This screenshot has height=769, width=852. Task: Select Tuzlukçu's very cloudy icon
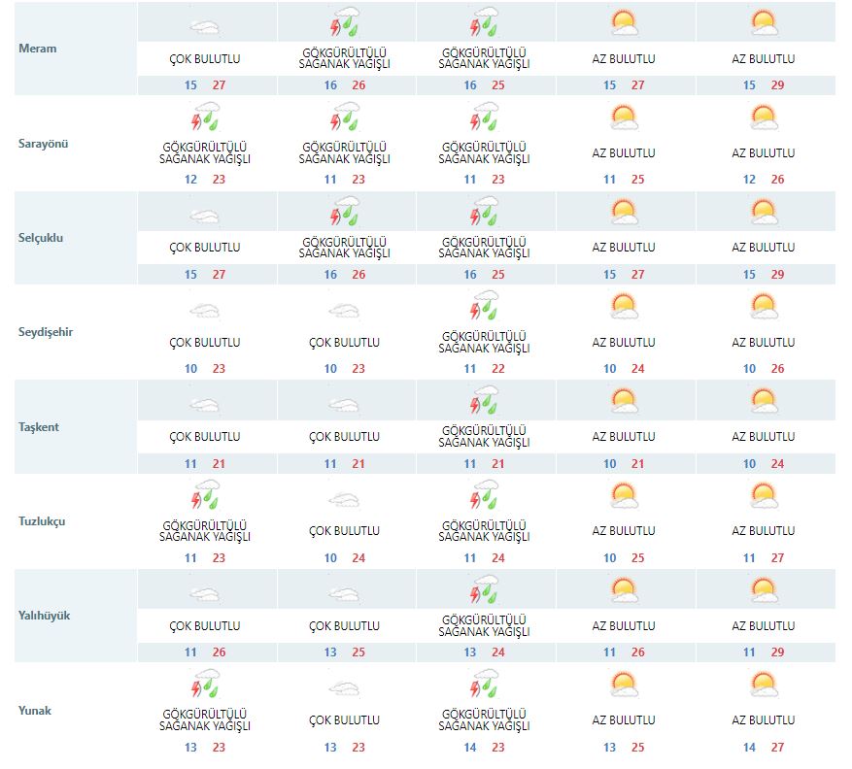click(345, 499)
